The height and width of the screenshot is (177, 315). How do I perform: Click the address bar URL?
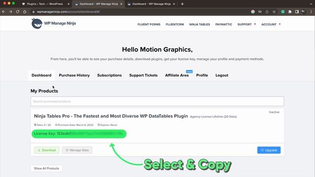[68, 12]
